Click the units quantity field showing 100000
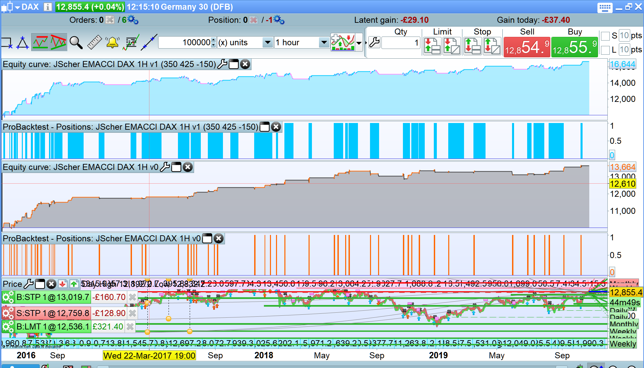The image size is (644, 368). (x=185, y=43)
